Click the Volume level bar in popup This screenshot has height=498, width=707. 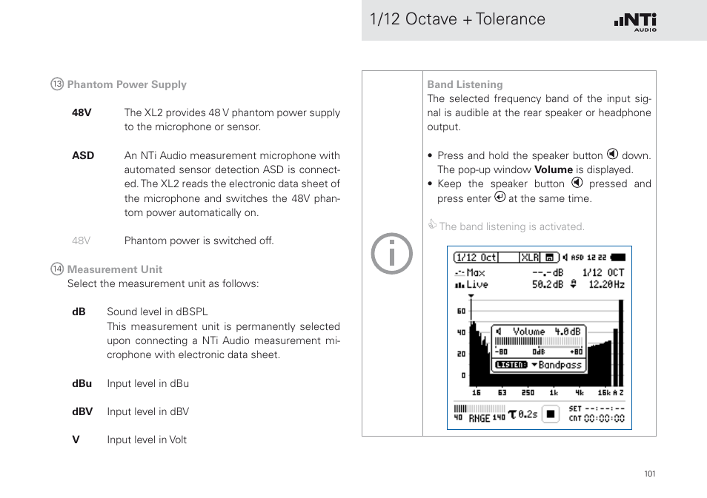539,342
